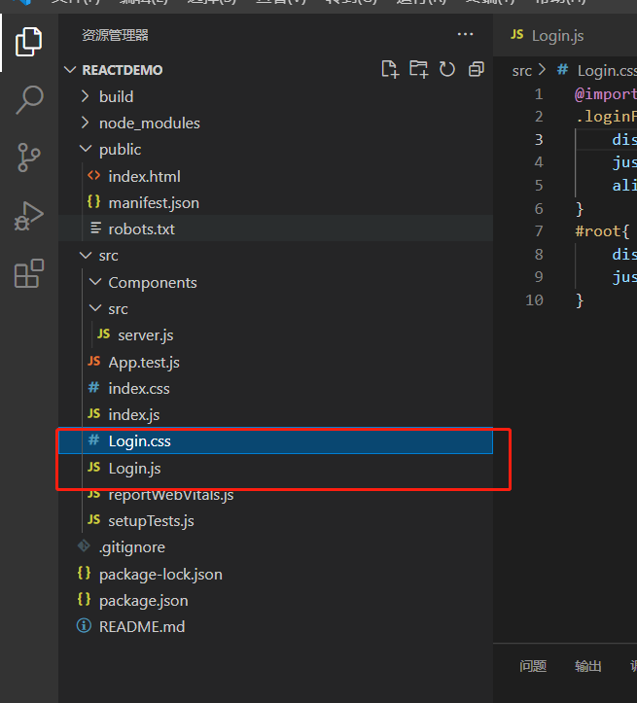Screen dimensions: 637x703
Task: Open index.html in the editor
Action: pyautogui.click(x=275, y=176)
